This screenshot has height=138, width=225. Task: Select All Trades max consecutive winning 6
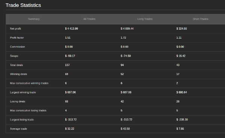tap(66, 83)
